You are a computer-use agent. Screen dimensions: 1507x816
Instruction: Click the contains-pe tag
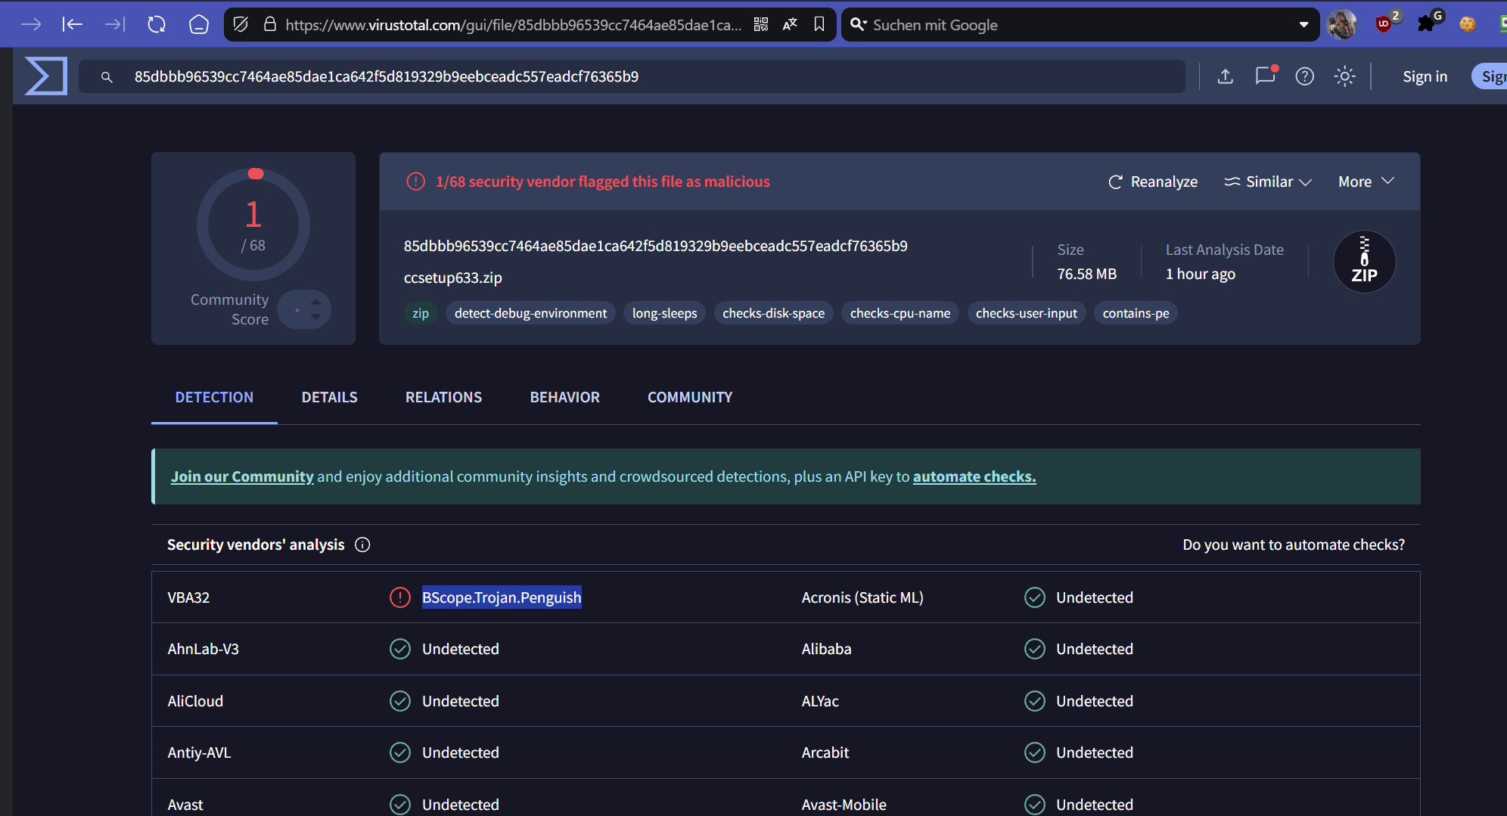click(x=1136, y=313)
